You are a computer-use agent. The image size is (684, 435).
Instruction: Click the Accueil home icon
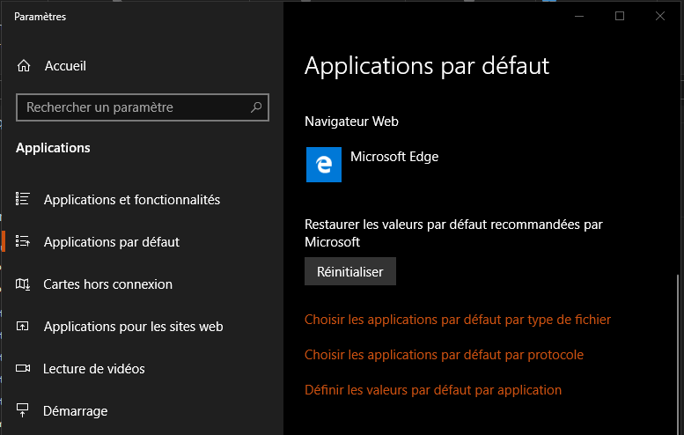24,66
